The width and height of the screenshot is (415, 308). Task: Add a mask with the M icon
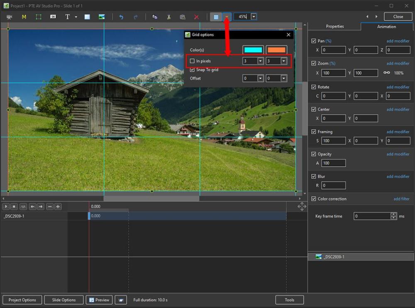pyautogui.click(x=24, y=17)
